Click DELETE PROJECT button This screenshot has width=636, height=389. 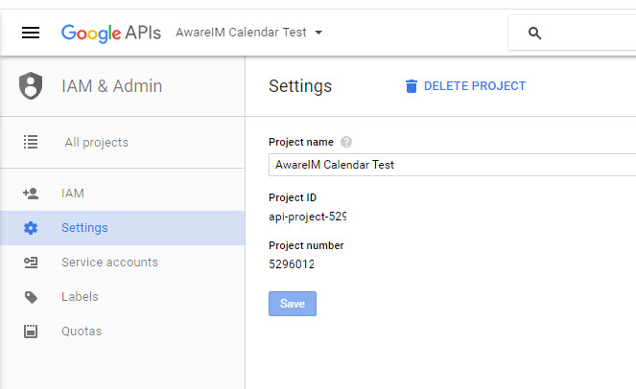(465, 86)
